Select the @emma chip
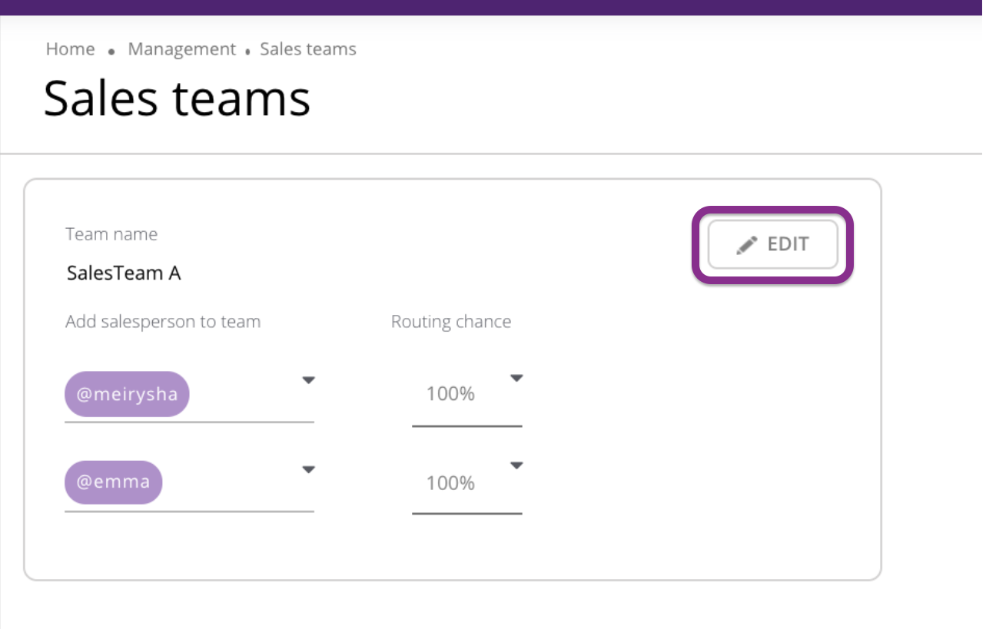This screenshot has width=986, height=629. 113,482
